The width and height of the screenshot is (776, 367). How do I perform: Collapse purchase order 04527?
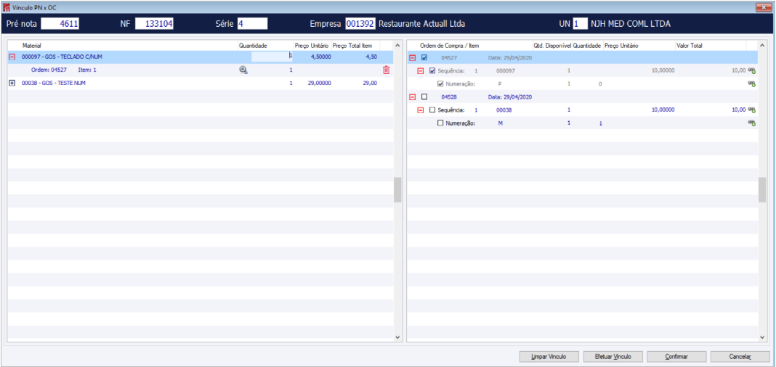point(412,57)
